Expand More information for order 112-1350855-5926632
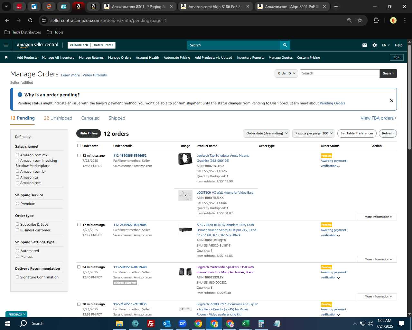The height and width of the screenshot is (330, 412). coord(377,217)
